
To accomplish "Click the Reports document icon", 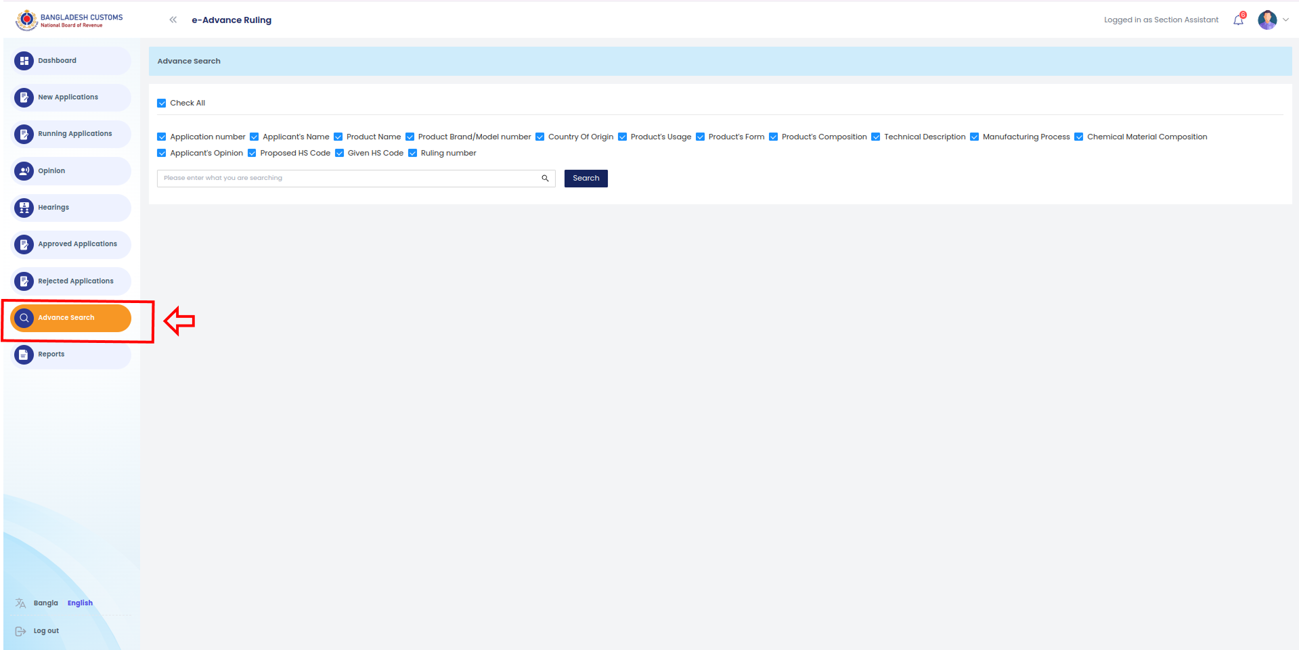I will click(24, 354).
